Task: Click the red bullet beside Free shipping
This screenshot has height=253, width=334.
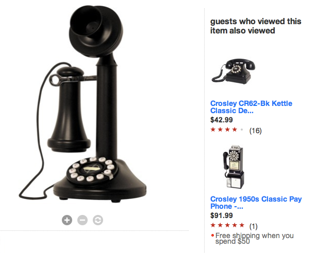Action: point(212,235)
